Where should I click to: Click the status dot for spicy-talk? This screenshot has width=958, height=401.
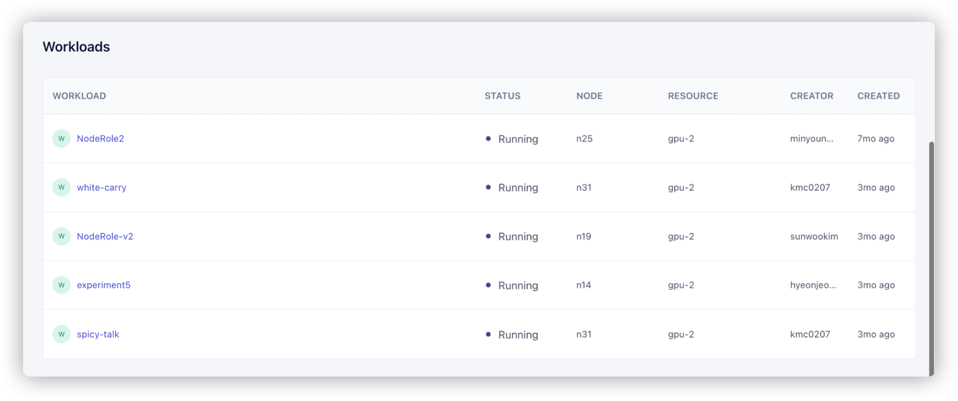pyautogui.click(x=488, y=334)
